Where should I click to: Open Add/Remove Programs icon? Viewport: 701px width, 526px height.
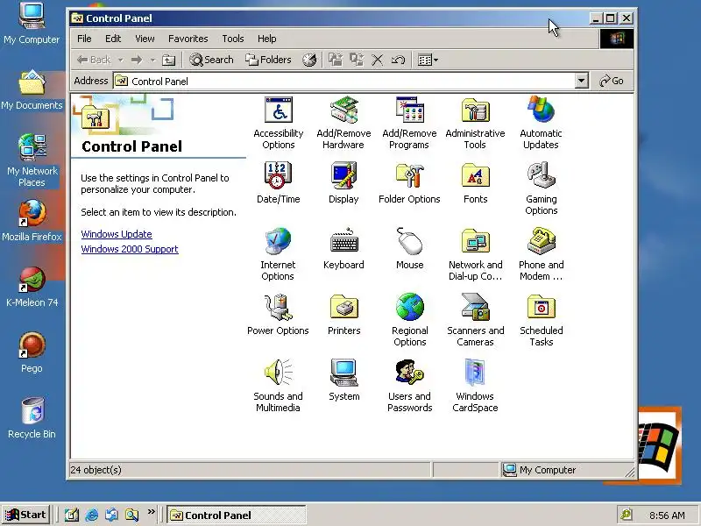pos(409,123)
